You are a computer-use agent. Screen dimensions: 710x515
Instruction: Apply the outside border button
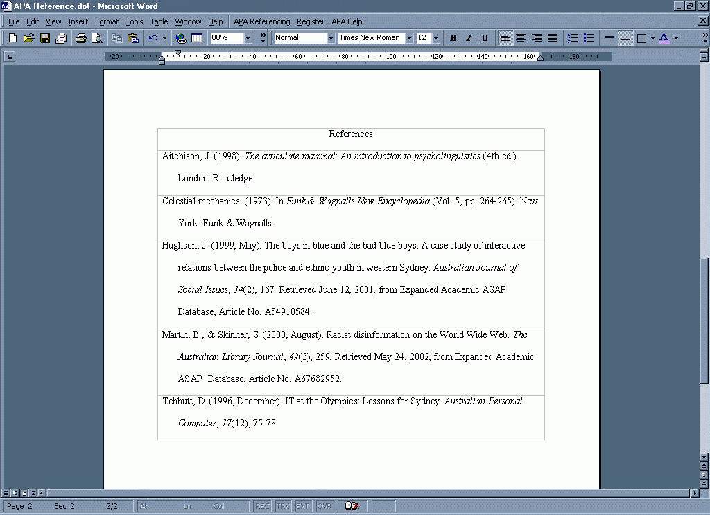pos(641,38)
